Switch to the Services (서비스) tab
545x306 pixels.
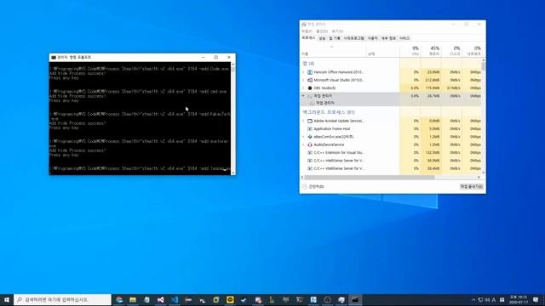point(404,38)
